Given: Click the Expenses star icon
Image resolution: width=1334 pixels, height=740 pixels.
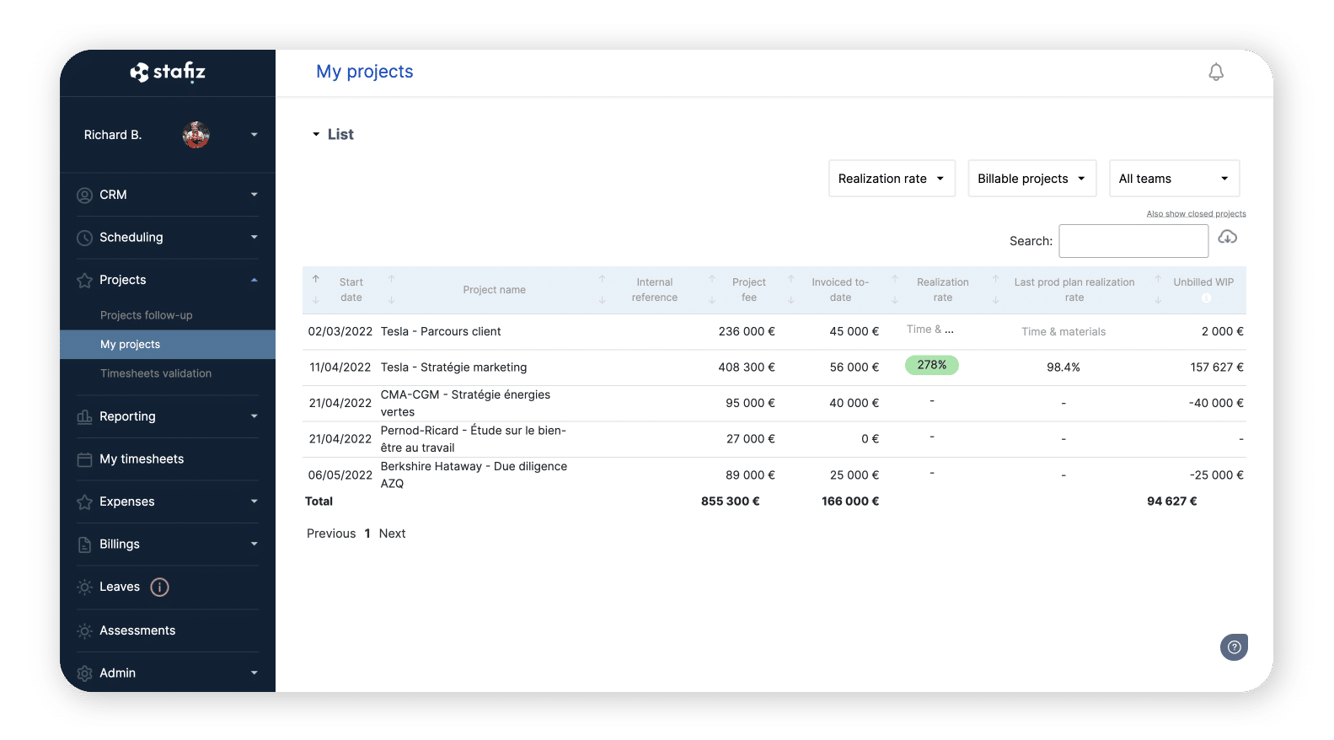Looking at the screenshot, I should pos(84,502).
